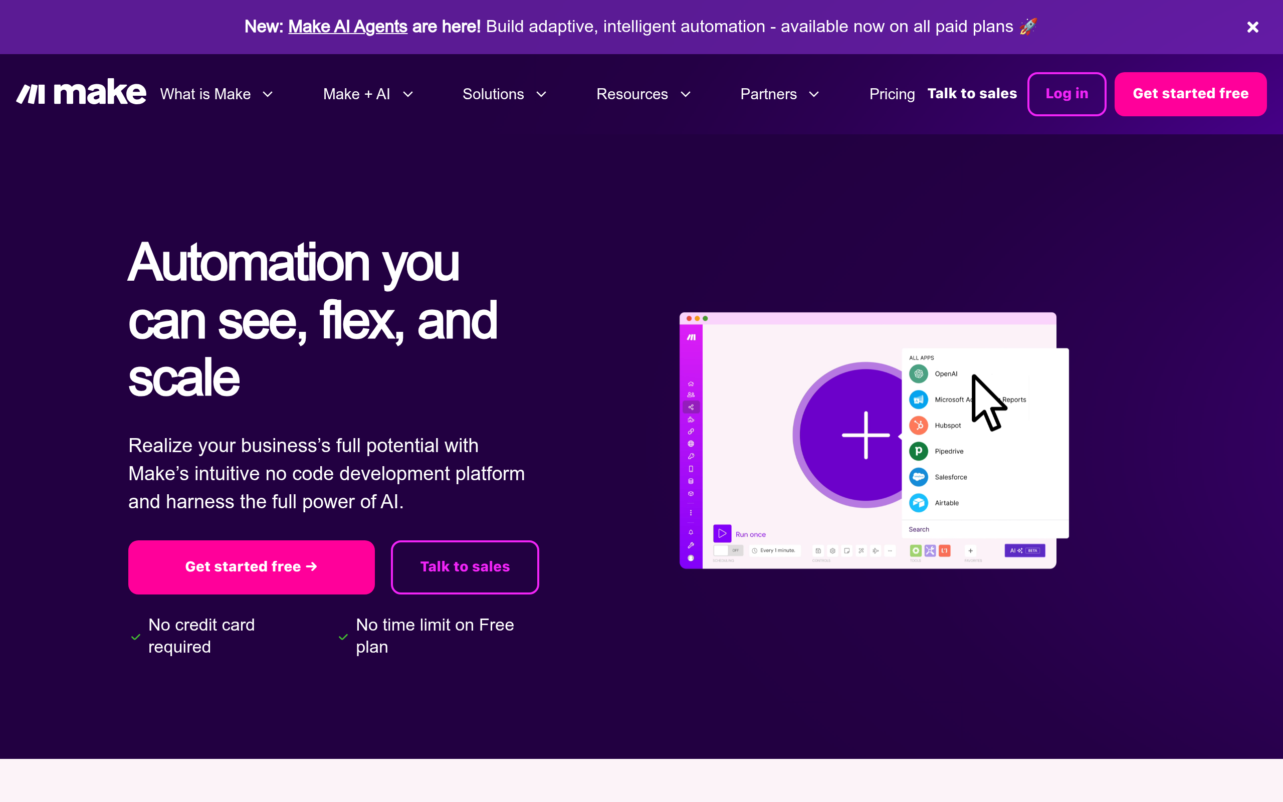Select the Hubspot icon in the apps list
The height and width of the screenshot is (802, 1283).
pos(918,426)
